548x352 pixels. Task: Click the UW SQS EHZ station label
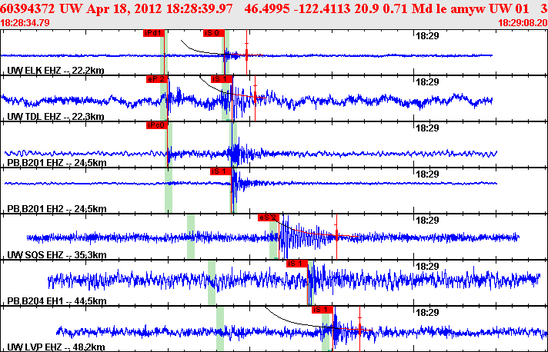(56, 255)
